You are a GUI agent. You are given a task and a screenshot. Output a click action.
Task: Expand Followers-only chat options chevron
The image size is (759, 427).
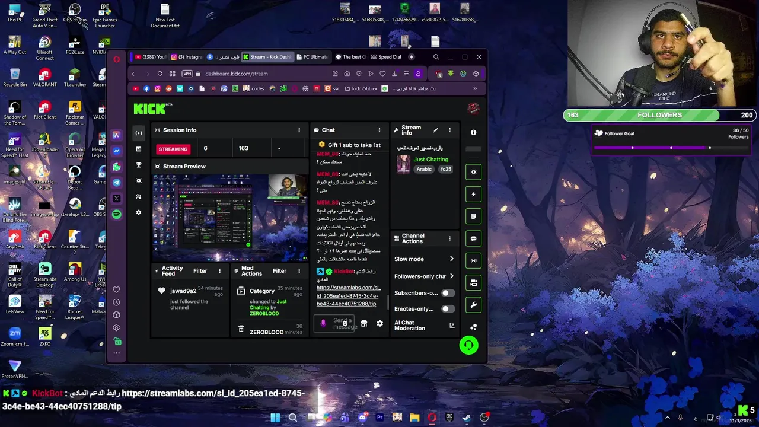point(451,276)
